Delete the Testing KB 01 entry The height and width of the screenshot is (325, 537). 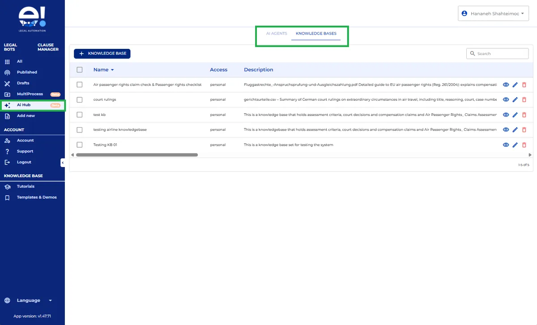coord(524,145)
